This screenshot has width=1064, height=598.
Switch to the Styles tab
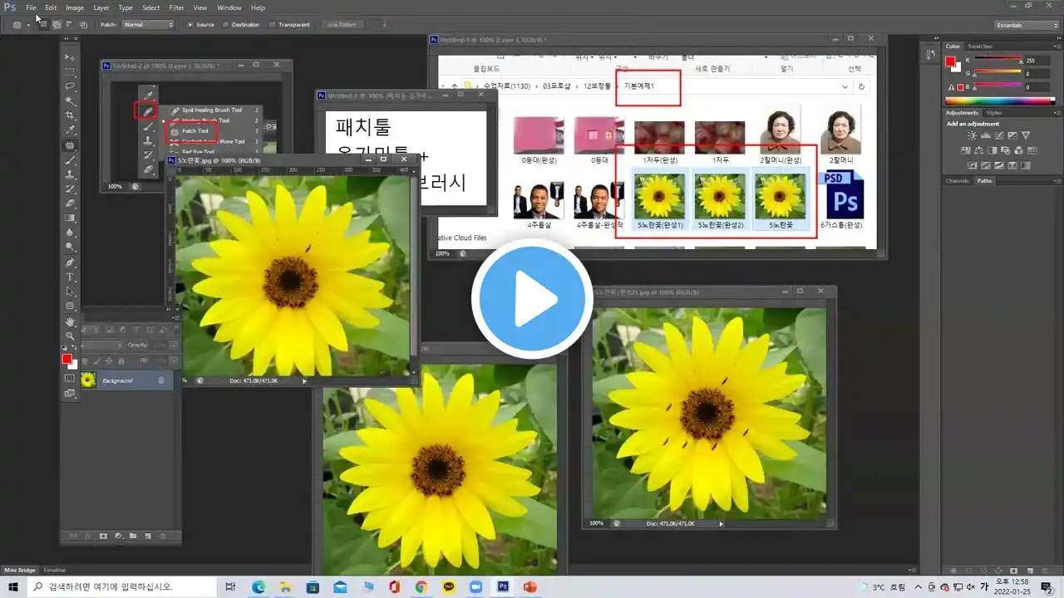click(994, 113)
